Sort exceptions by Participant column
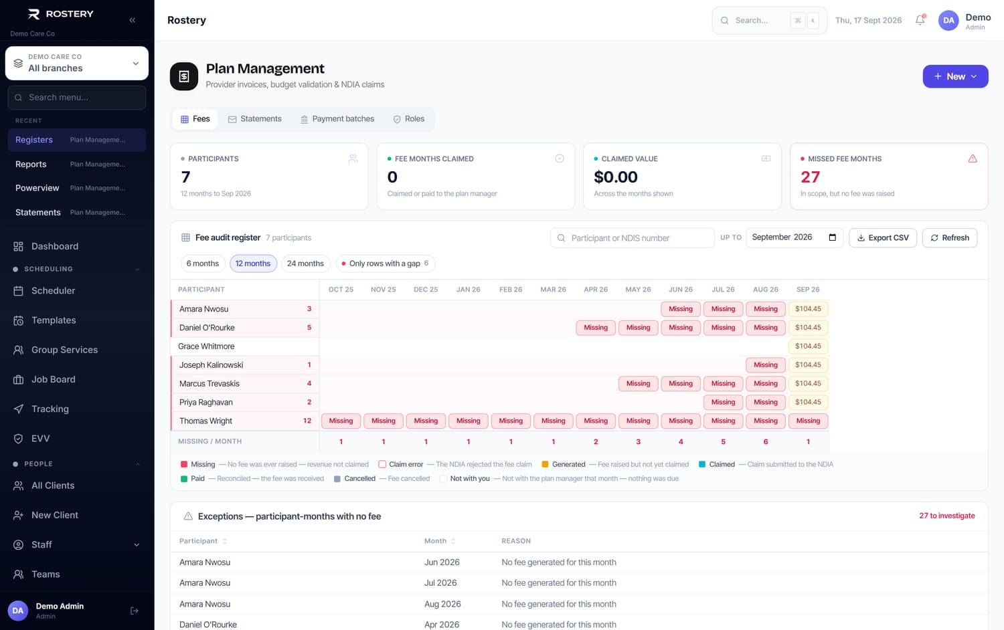The width and height of the screenshot is (1004, 630). 203,541
